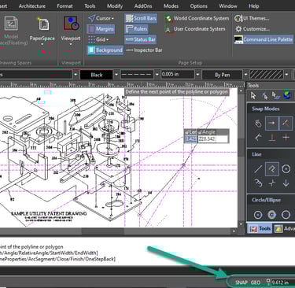Screen dimensions: 295x288
Task: Toggle the branch-shaped snap mode icon
Action: point(258,137)
